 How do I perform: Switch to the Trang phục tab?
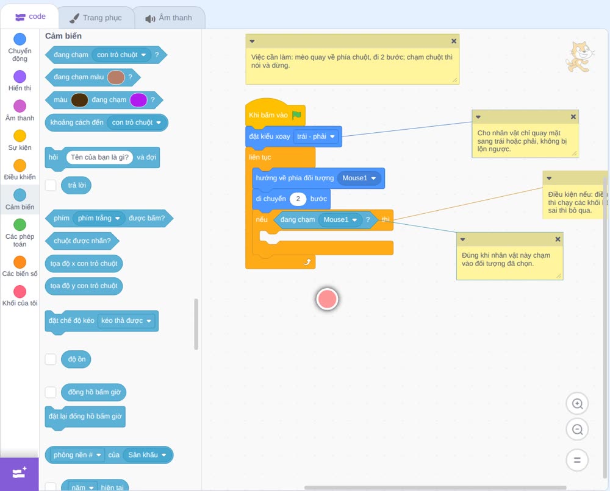(x=96, y=18)
